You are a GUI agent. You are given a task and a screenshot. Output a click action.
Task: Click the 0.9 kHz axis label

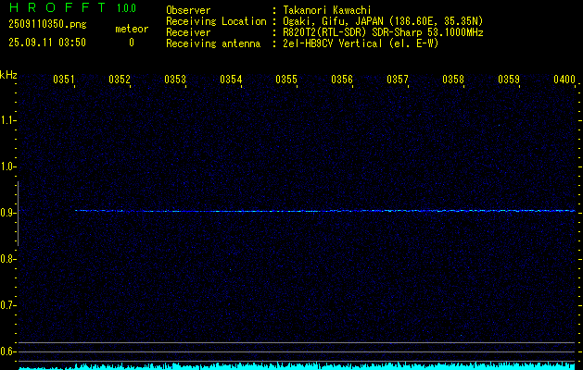pyautogui.click(x=7, y=213)
